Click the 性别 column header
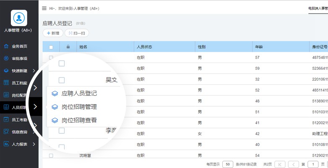Screen dimensions: 328x168 pos(202,47)
